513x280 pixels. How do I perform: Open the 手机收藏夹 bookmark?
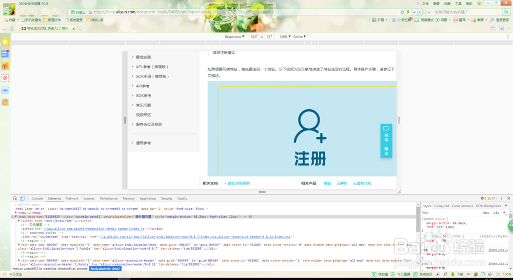point(31,20)
